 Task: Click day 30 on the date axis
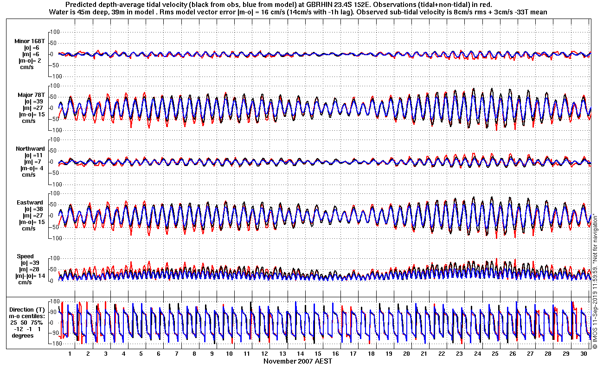[x=584, y=354]
